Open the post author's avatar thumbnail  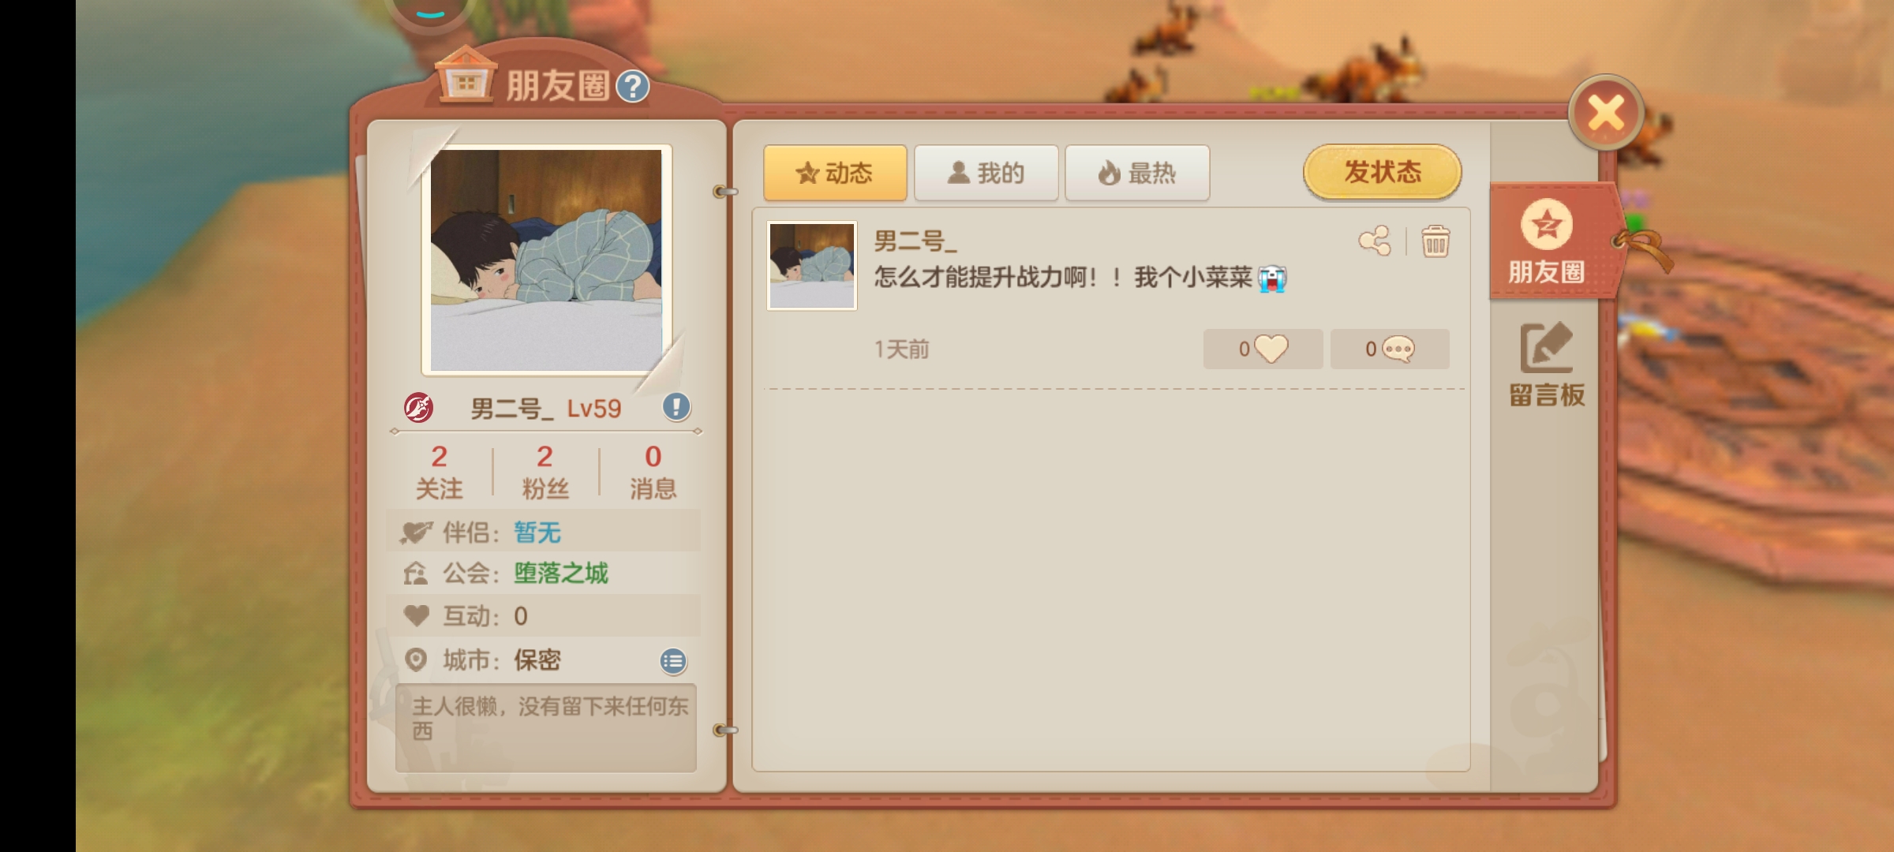click(x=812, y=265)
